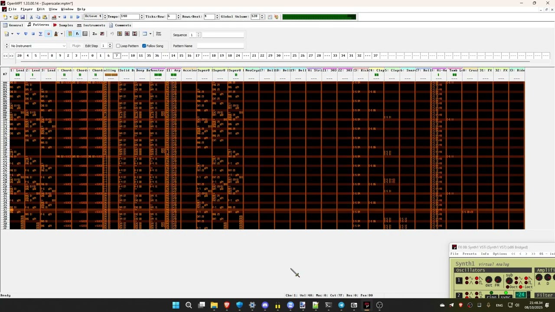The image size is (555, 312).
Task: Click the panic button in main toolbar
Action: click(x=276, y=17)
